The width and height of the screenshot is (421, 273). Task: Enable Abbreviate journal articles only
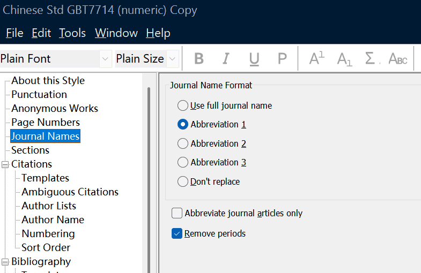[x=177, y=213]
